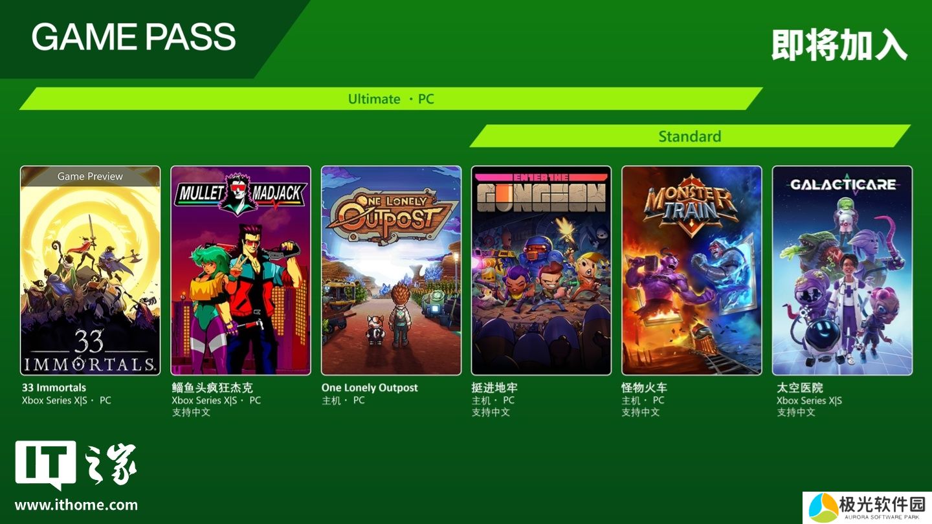Open the www.ithome.com link
Screen dimensions: 932x524
(x=76, y=505)
